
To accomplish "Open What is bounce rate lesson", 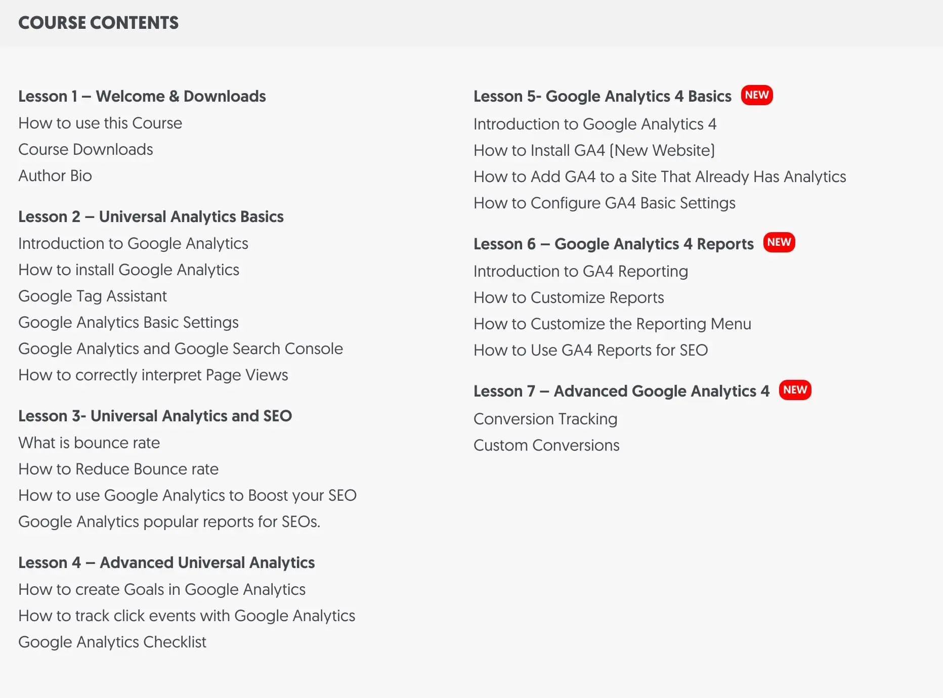I will pyautogui.click(x=89, y=443).
